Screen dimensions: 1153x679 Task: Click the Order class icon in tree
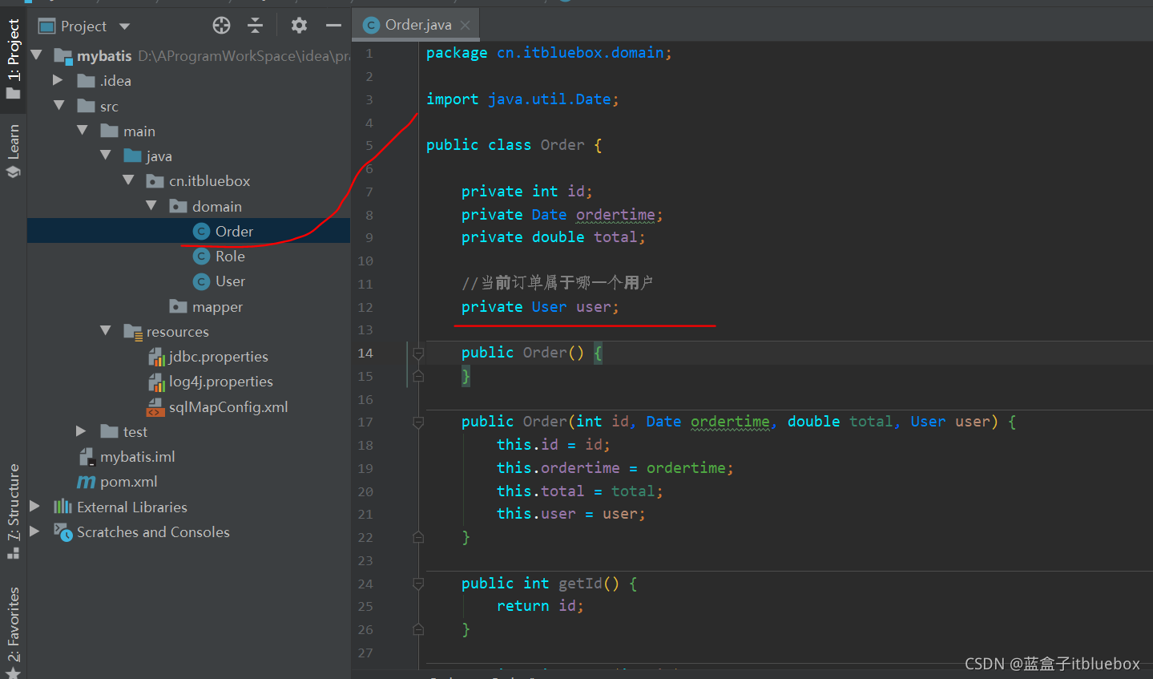pos(202,232)
